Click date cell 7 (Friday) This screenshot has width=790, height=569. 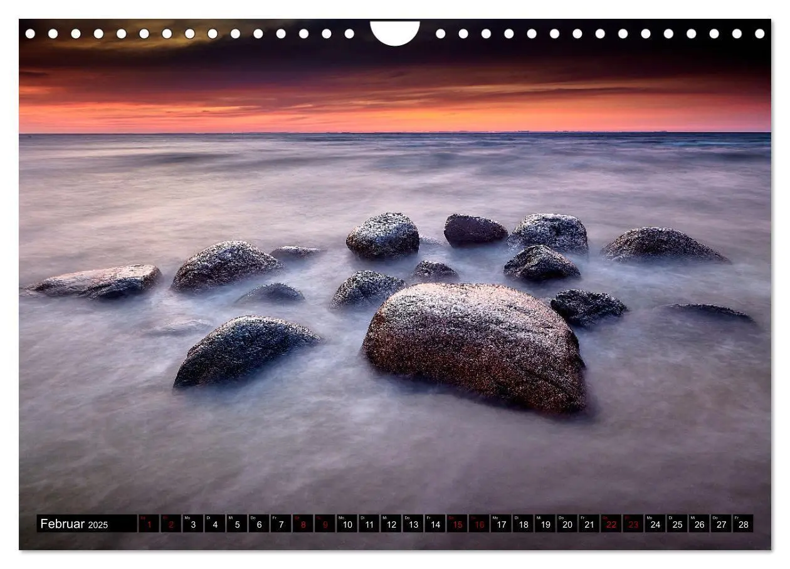[x=281, y=524]
